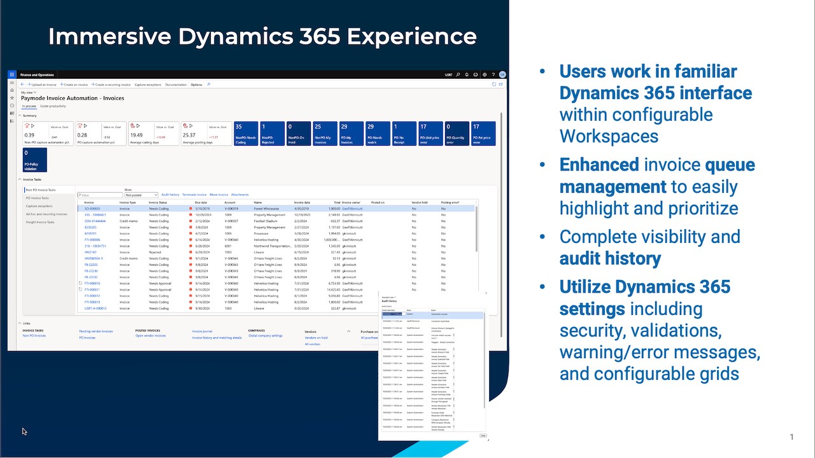Screen dimensions: 815x458
Task: Open invoice SO-000835 link
Action: click(92, 209)
